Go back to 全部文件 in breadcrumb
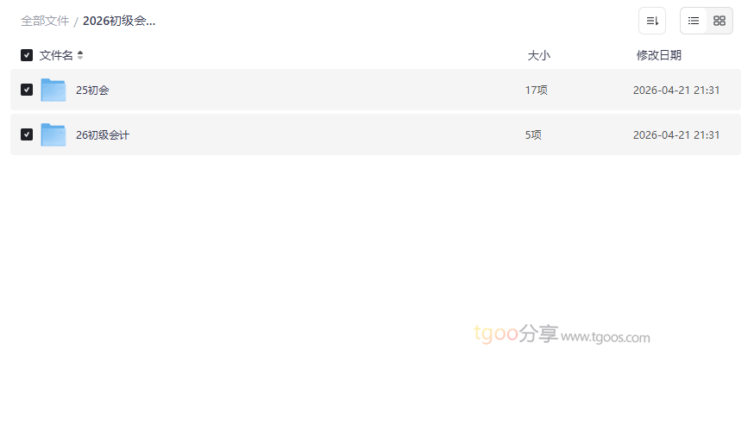The height and width of the screenshot is (443, 754). pyautogui.click(x=45, y=21)
